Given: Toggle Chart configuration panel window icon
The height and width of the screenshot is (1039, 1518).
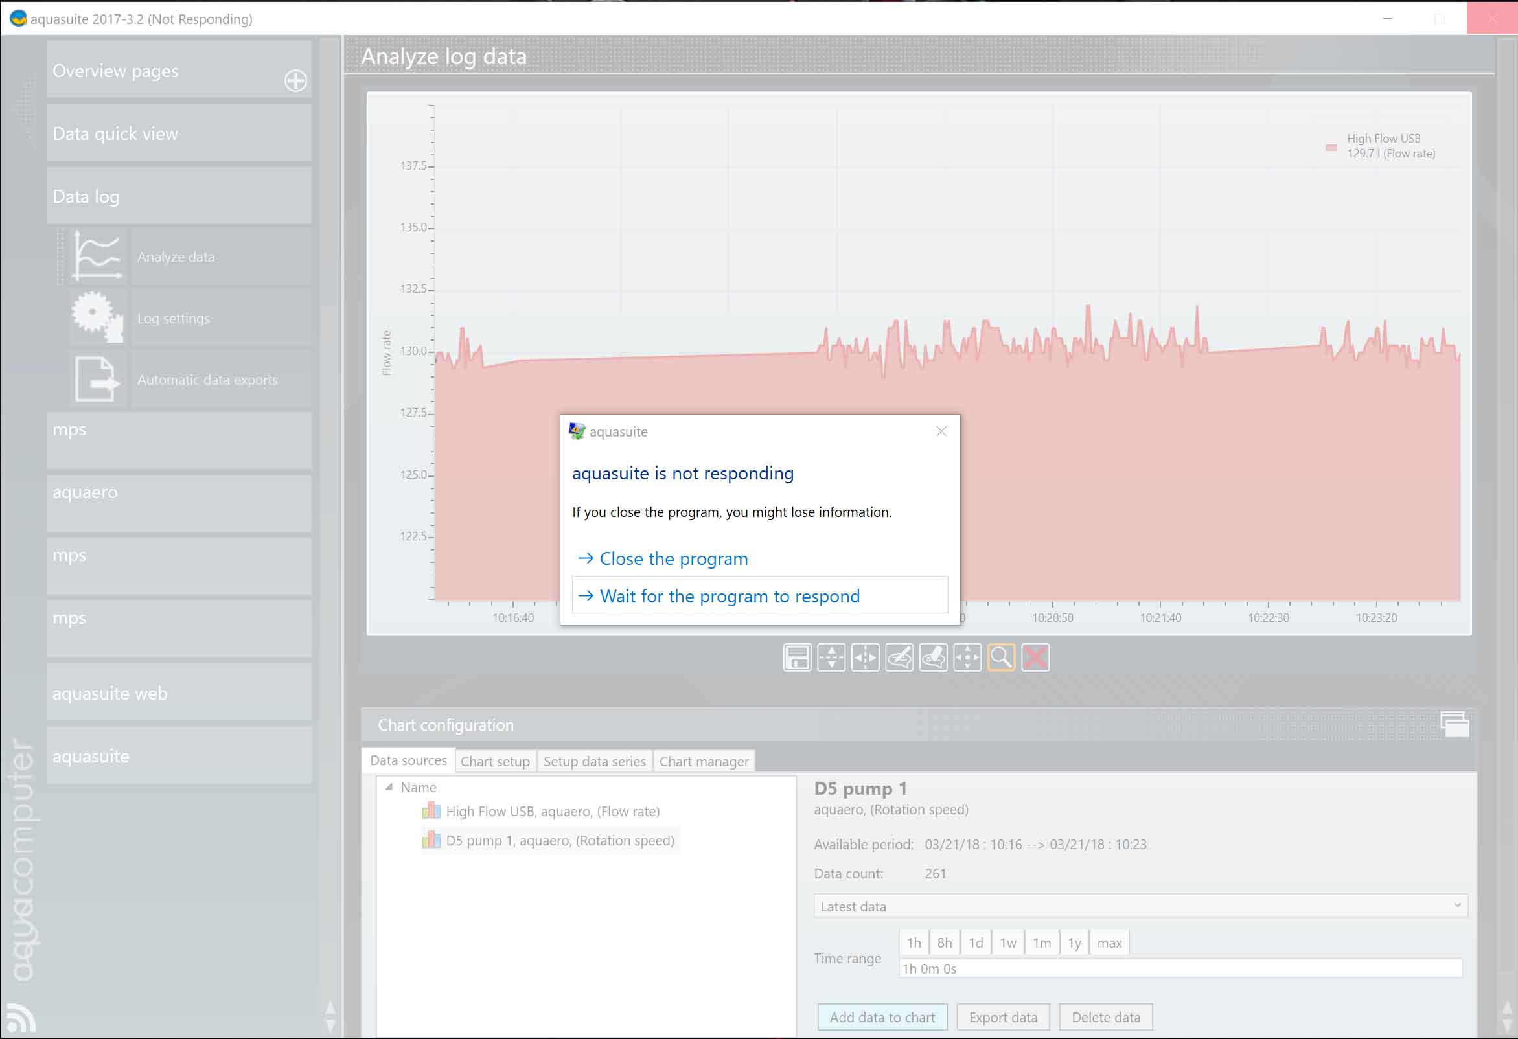Looking at the screenshot, I should coord(1454,724).
